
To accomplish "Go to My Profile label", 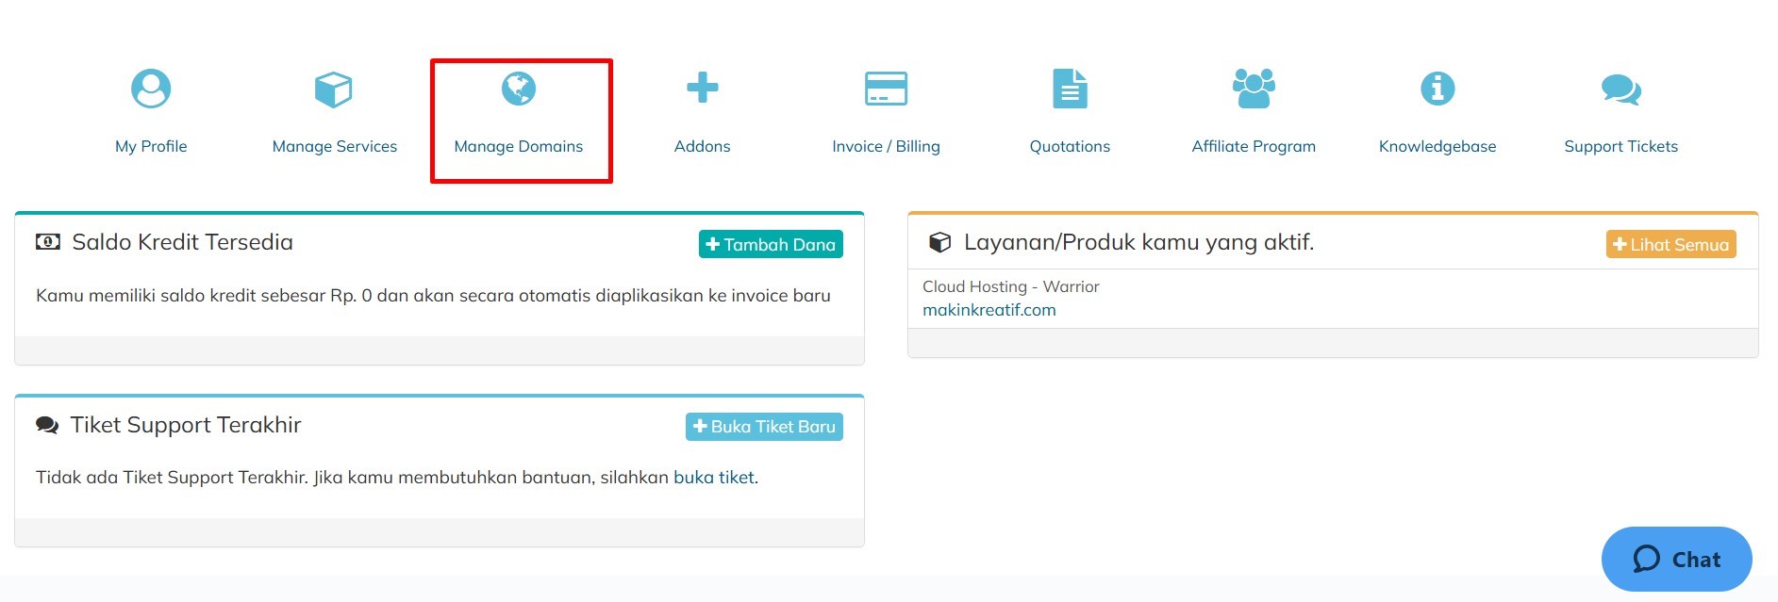I will (x=151, y=146).
